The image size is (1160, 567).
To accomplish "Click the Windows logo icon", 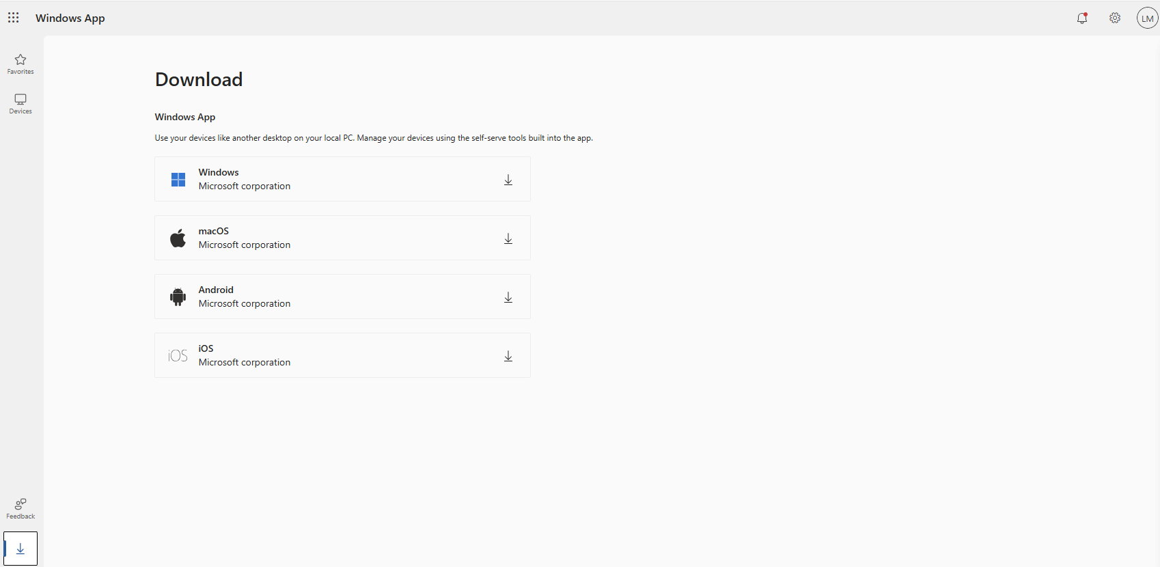I will point(178,180).
